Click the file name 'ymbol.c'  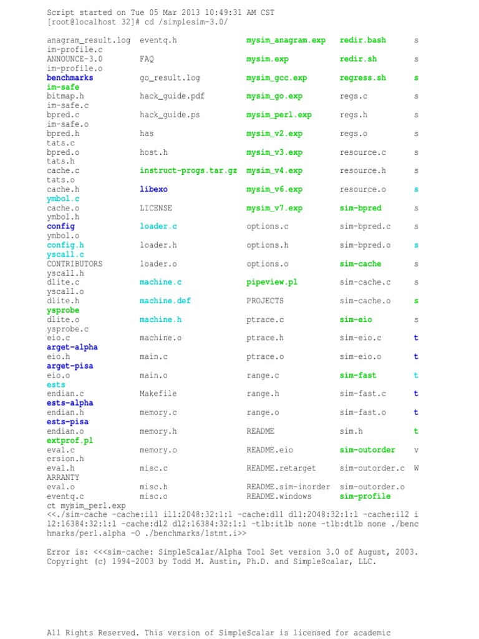point(63,199)
